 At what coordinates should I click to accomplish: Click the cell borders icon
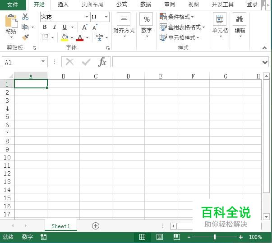pos(45,37)
